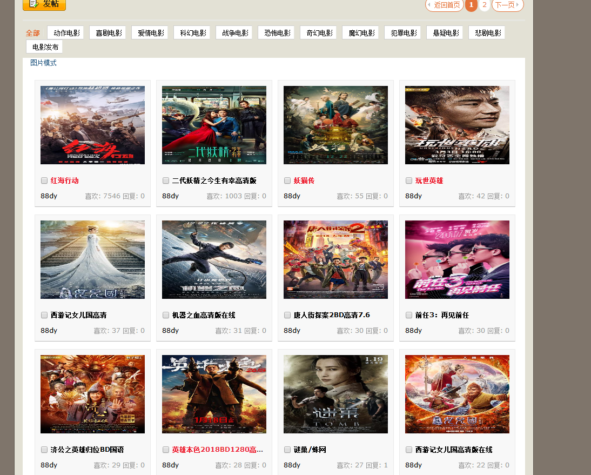Select page 1 in pagination

tap(471, 5)
